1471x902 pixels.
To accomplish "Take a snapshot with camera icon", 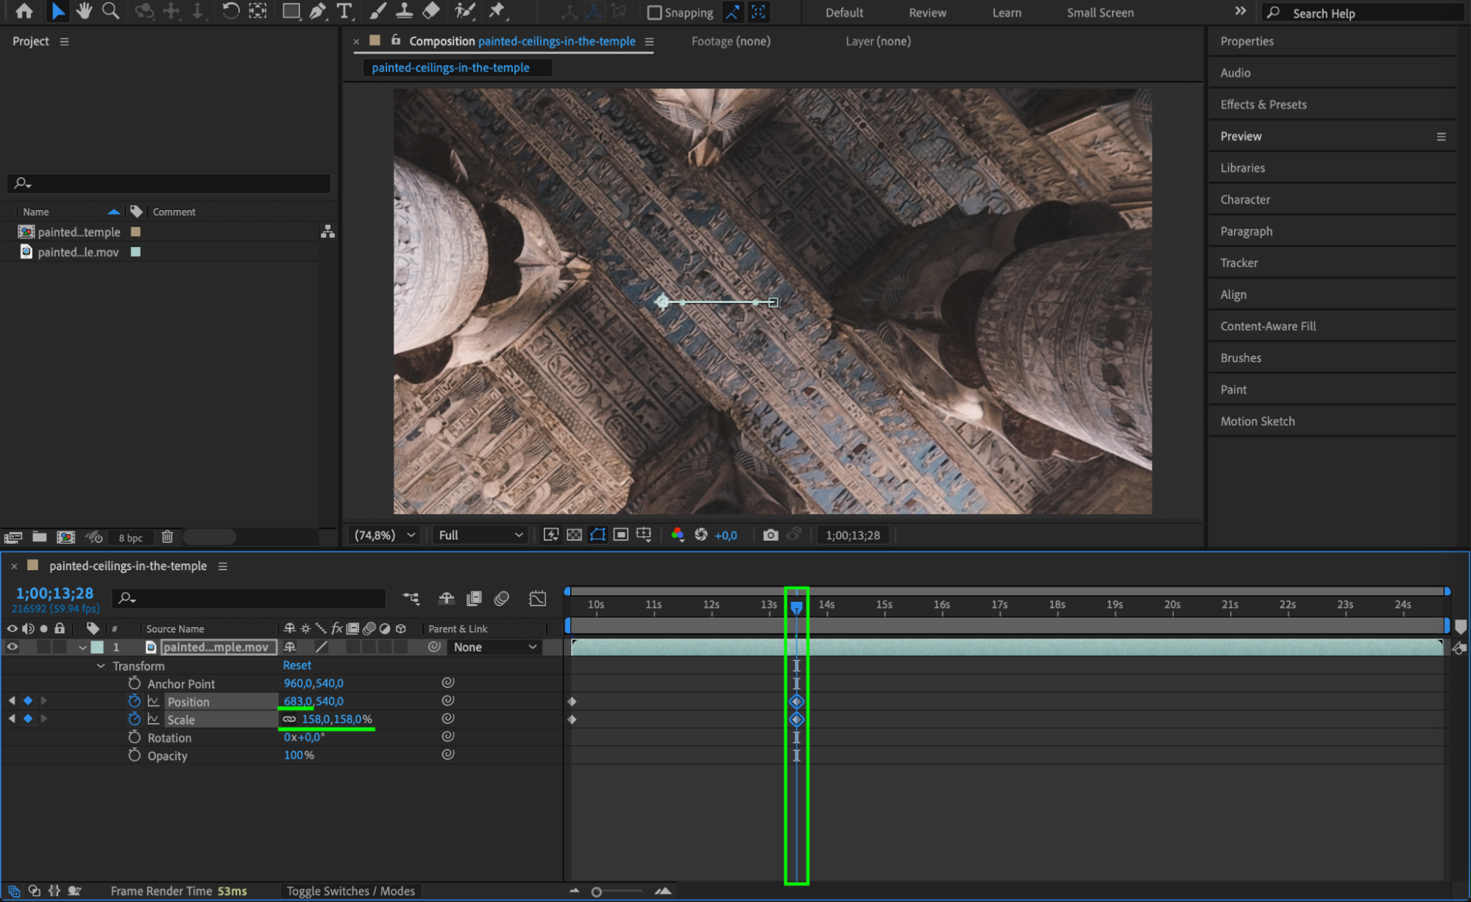I will [x=770, y=535].
